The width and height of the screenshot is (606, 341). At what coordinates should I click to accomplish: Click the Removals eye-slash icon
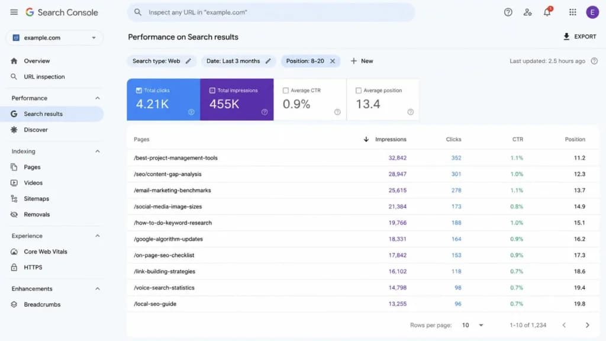(14, 214)
